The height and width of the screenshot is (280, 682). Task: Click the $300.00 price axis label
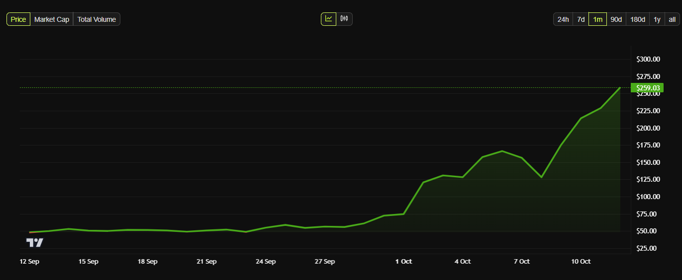point(648,60)
